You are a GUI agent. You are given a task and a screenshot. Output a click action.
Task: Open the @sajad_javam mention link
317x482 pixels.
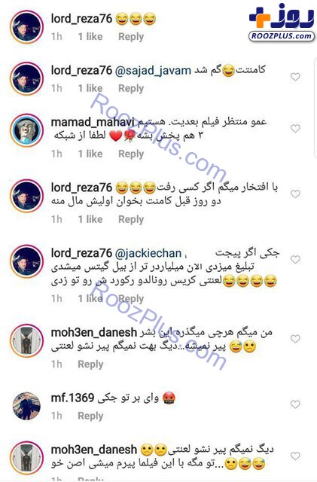pos(153,70)
